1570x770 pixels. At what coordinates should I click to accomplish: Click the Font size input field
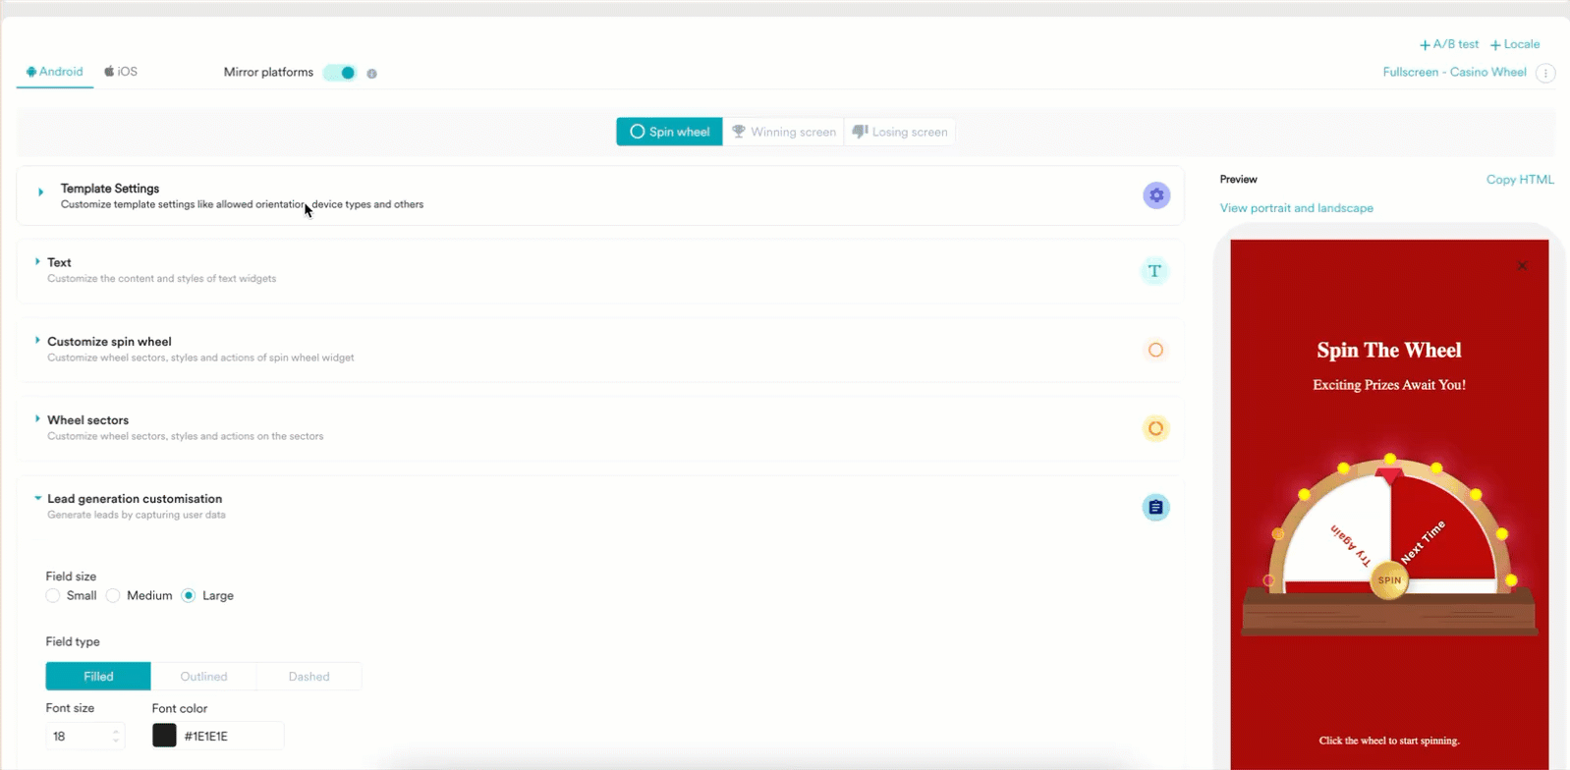click(x=79, y=736)
